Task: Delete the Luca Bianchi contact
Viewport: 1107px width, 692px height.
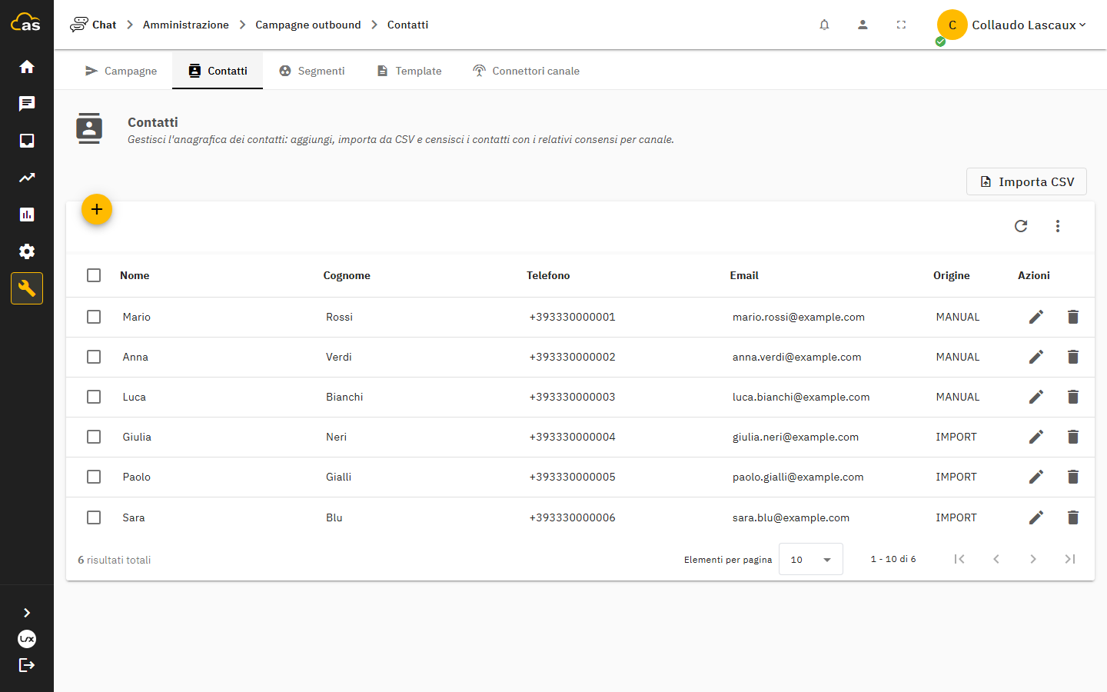Action: click(1073, 397)
